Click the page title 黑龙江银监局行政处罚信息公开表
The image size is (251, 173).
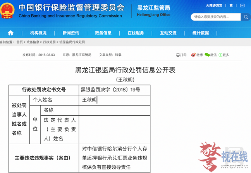point(125,70)
